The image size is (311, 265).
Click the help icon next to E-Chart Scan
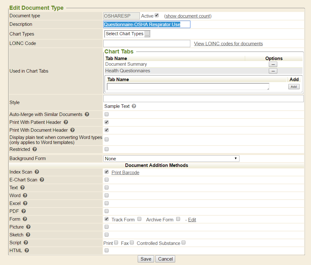point(42,180)
